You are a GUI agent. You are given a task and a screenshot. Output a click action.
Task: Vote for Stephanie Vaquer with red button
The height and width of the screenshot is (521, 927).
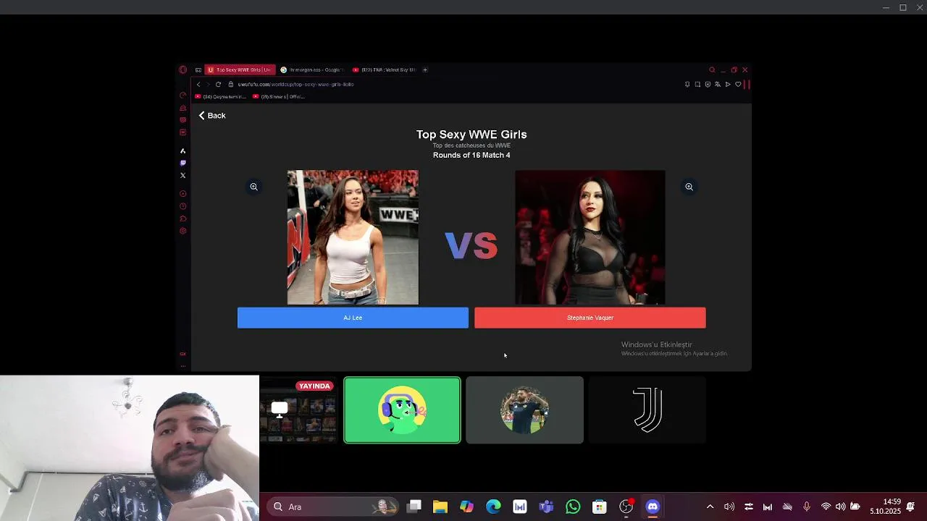590,318
